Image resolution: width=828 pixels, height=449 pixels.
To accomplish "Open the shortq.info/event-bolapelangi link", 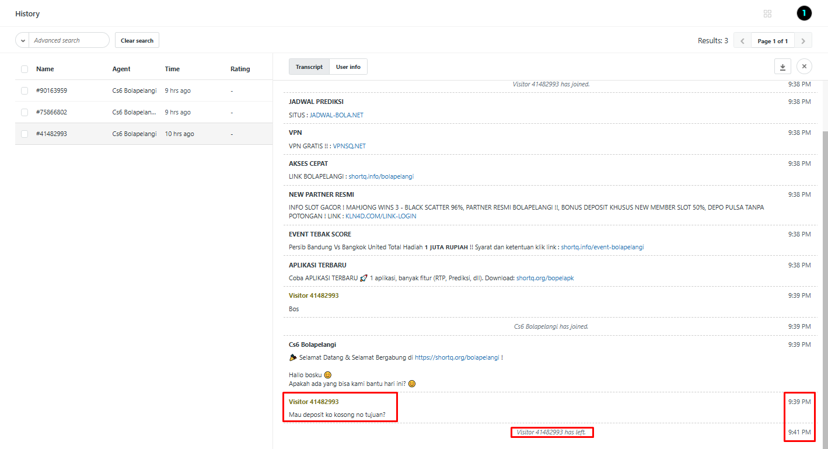I will coord(603,247).
